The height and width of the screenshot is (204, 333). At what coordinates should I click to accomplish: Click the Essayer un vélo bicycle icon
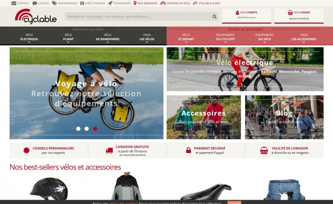163,3
